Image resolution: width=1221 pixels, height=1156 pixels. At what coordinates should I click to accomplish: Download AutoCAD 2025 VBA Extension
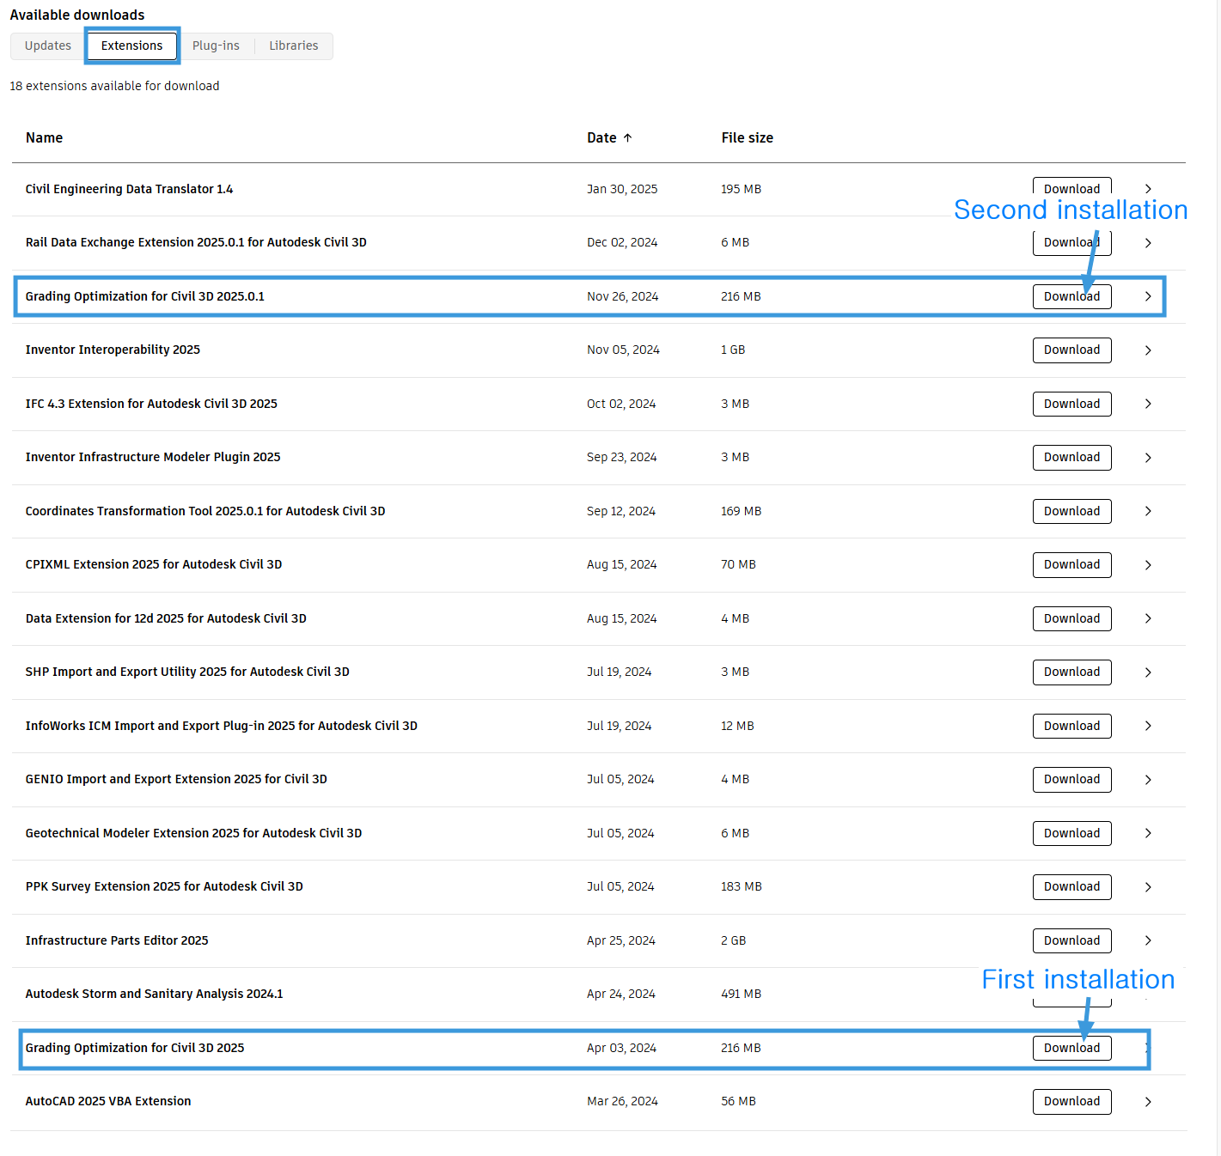tap(1071, 1101)
